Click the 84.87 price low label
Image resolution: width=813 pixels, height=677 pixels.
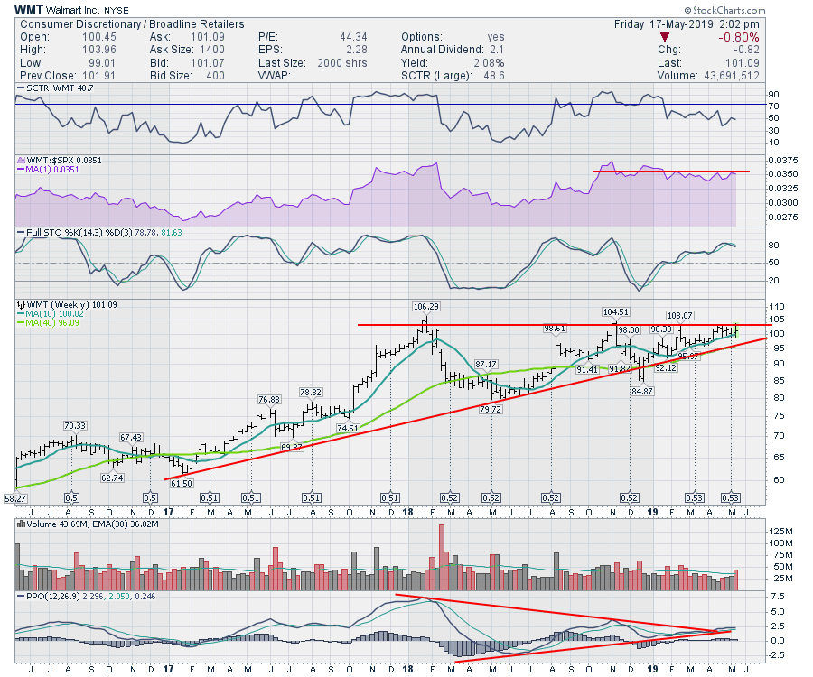click(642, 391)
